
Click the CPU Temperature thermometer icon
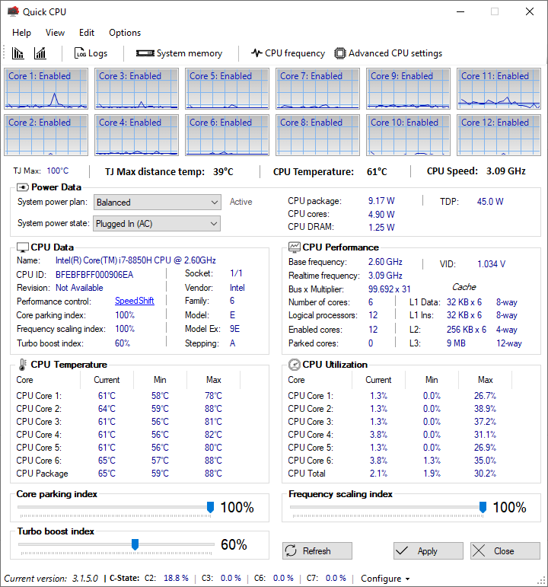point(23,365)
